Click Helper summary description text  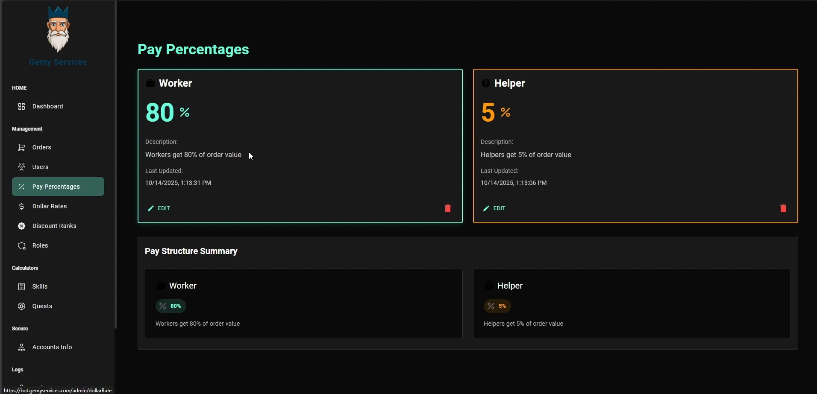coord(523,324)
